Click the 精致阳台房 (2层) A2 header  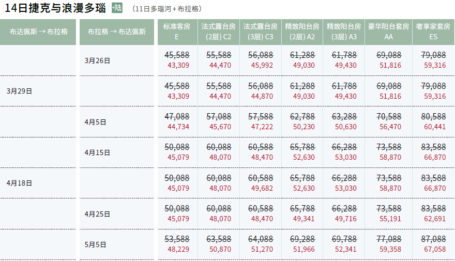[x=303, y=32]
